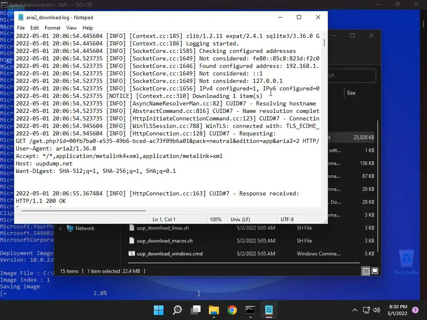Click the 'Unix (LF)' status bar entry
The image size is (427, 320).
[x=240, y=219]
